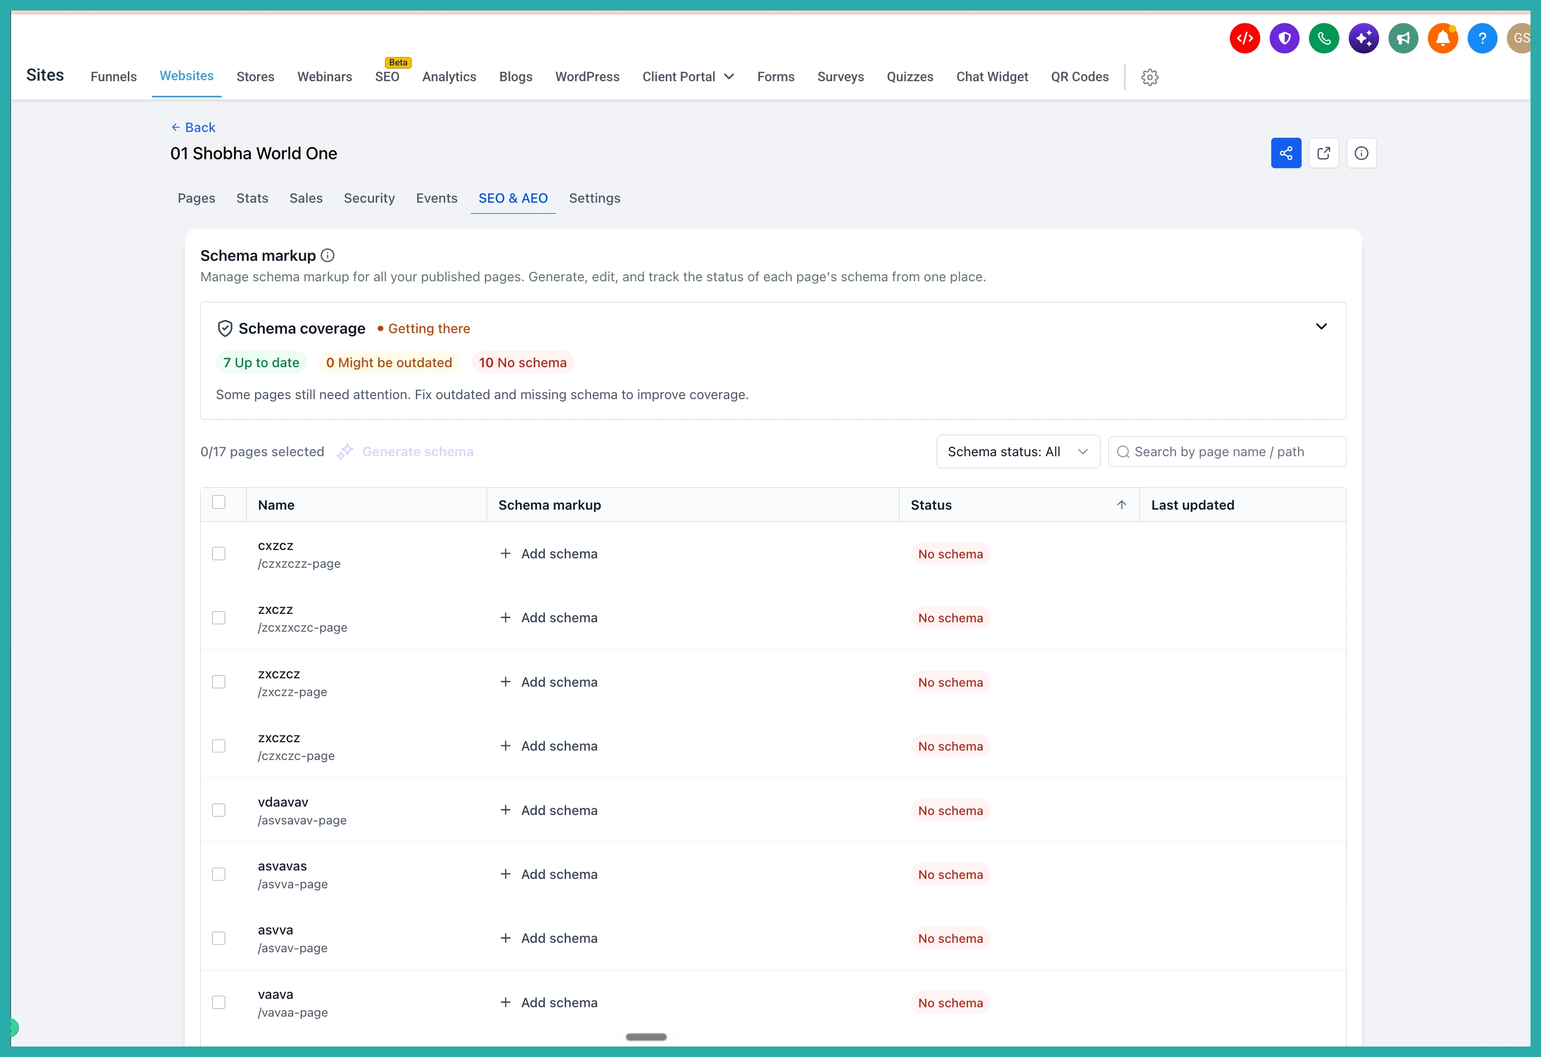Screen dimensions: 1541x1057
Task: Open the Blogs nav item
Action: pyautogui.click(x=515, y=77)
